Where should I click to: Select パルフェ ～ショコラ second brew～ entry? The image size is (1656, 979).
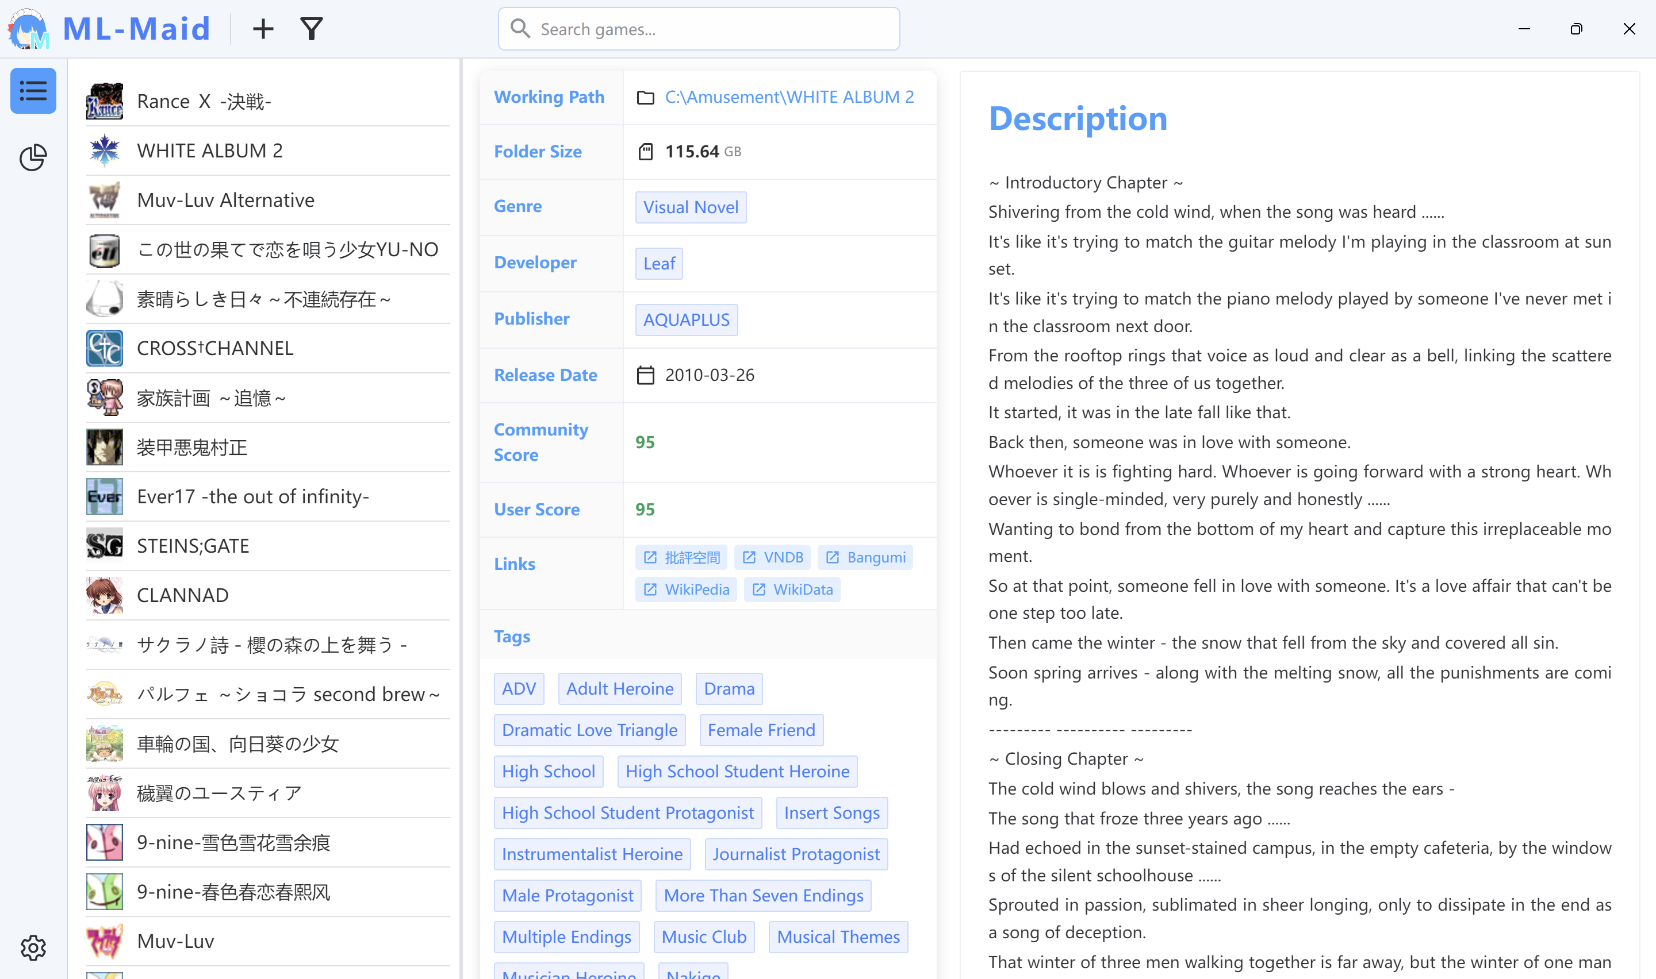(x=268, y=694)
